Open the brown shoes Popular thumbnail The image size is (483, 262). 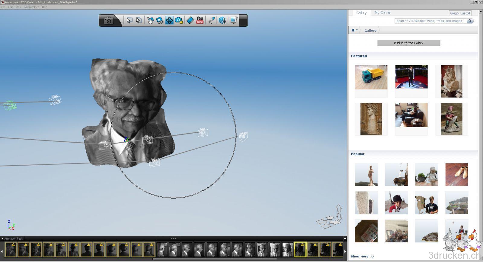pos(457,175)
